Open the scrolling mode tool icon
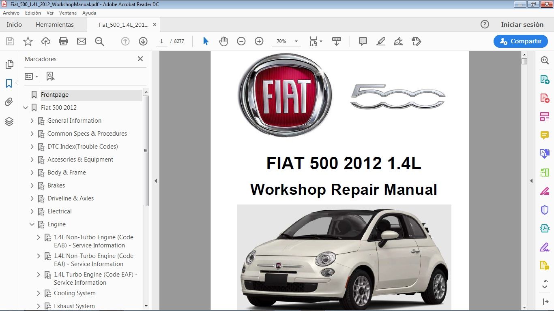 coord(337,41)
